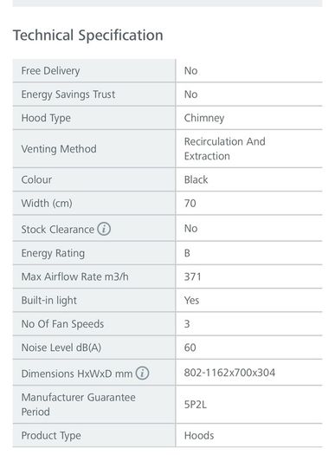The image size is (335, 455).
Task: Open the Dimensions HxWxD info icon
Action: tap(142, 373)
